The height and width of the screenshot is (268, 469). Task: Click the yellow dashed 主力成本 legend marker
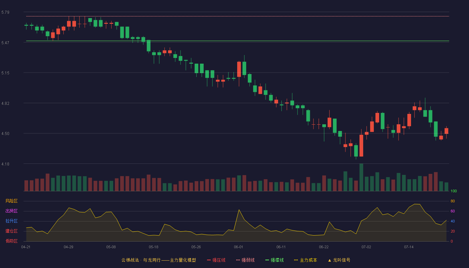[296, 260]
